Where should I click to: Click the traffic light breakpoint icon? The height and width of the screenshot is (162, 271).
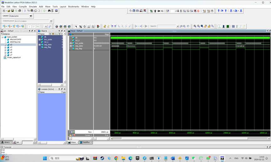pyautogui.click(x=98, y=26)
